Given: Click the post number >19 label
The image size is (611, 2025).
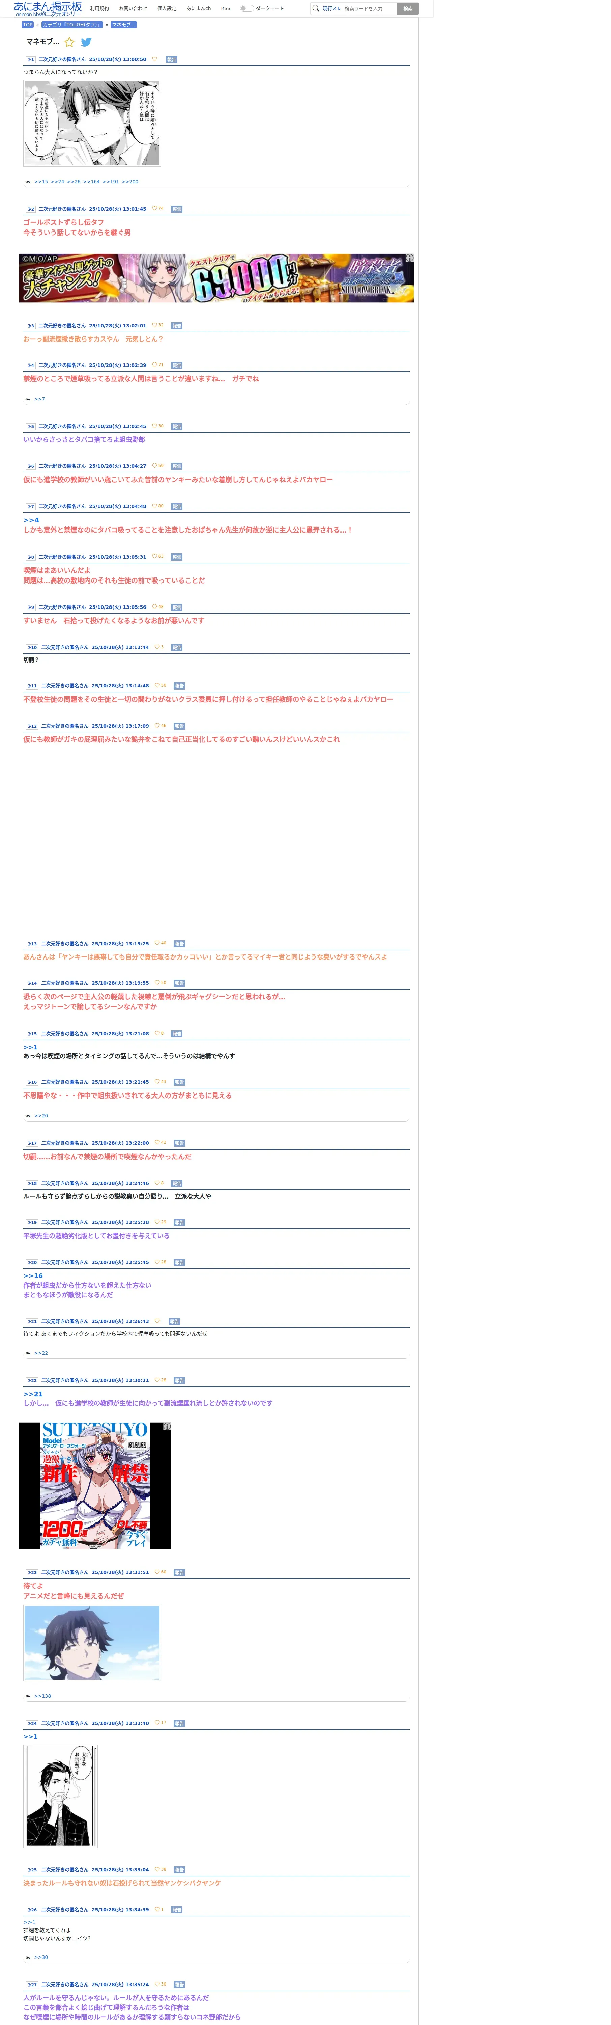Looking at the screenshot, I should click(x=32, y=1222).
